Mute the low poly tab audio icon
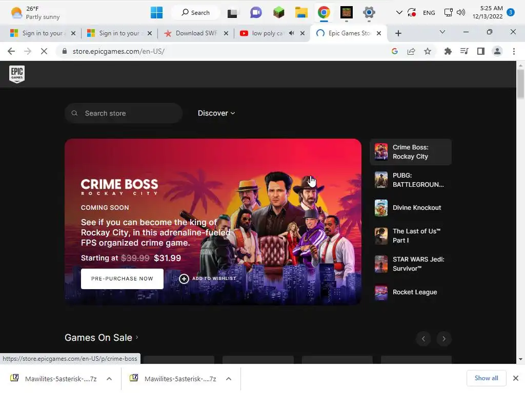Image resolution: width=525 pixels, height=393 pixels. coord(292,33)
